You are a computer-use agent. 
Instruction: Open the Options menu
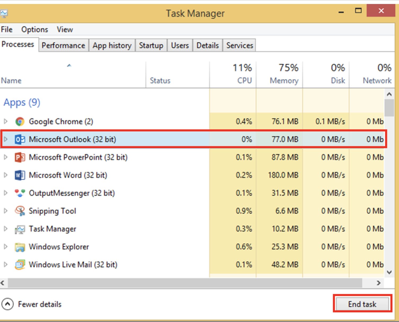[x=35, y=29]
